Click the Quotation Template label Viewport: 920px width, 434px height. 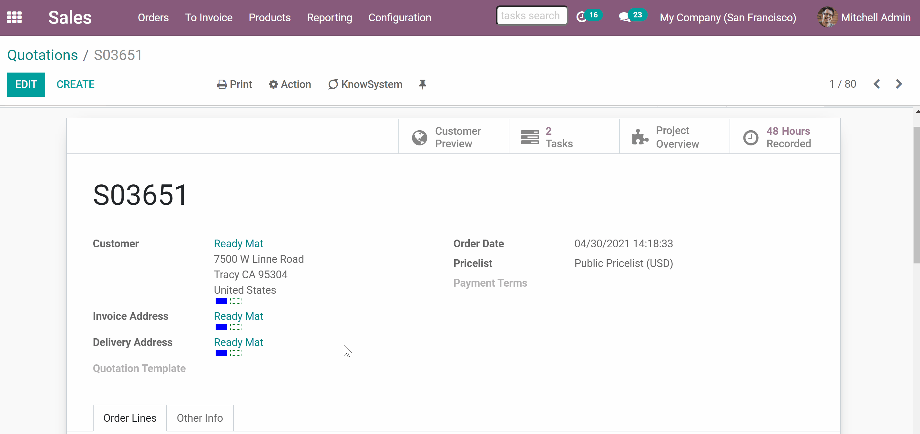click(139, 368)
